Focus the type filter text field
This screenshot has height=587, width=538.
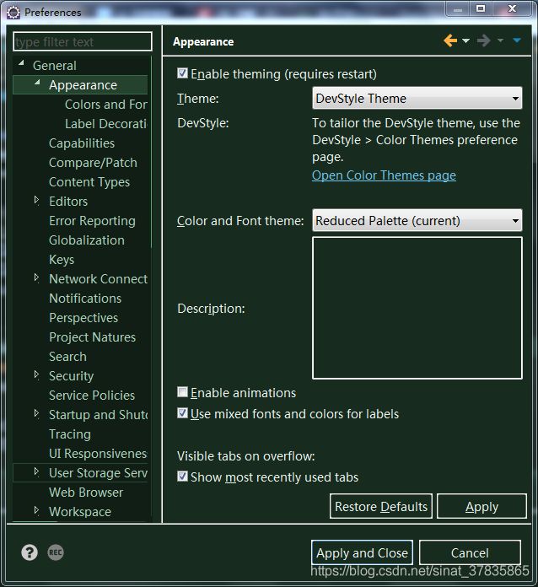click(x=83, y=41)
